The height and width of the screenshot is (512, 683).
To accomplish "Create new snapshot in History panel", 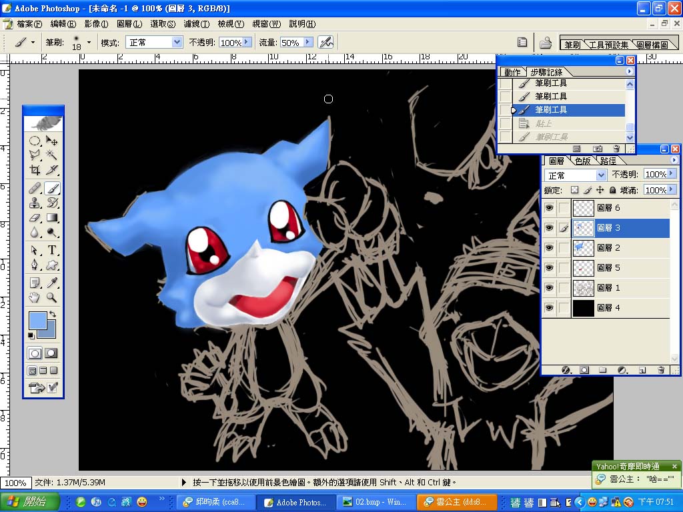I will pyautogui.click(x=598, y=149).
